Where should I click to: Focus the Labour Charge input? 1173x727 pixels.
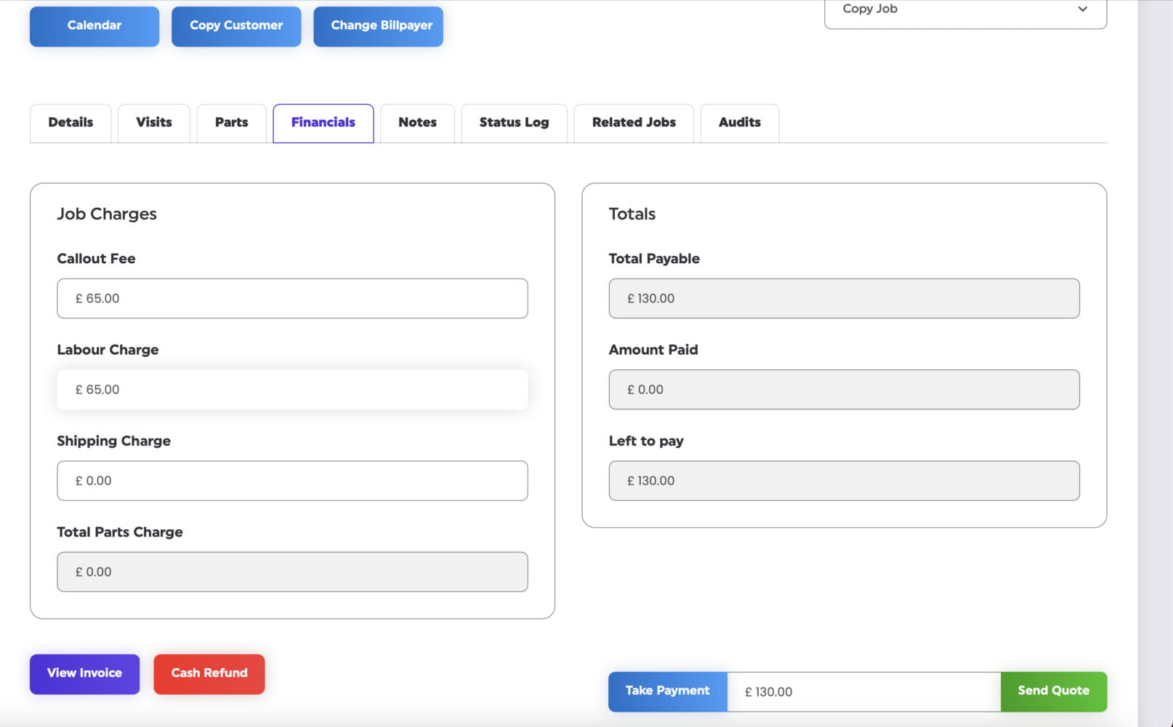tap(292, 390)
